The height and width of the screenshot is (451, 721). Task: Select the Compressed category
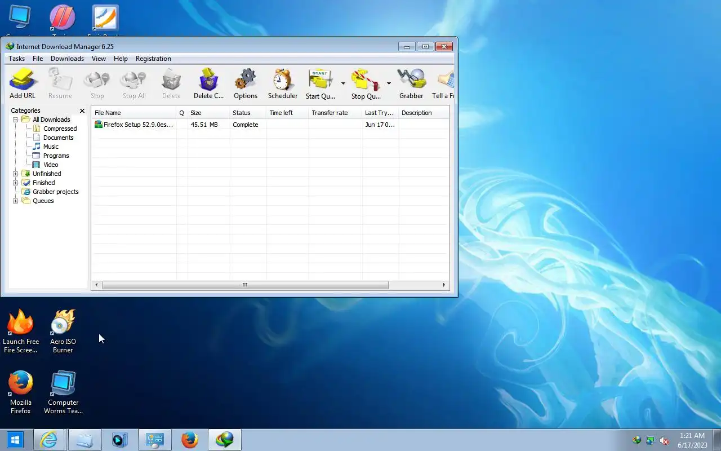coord(60,129)
